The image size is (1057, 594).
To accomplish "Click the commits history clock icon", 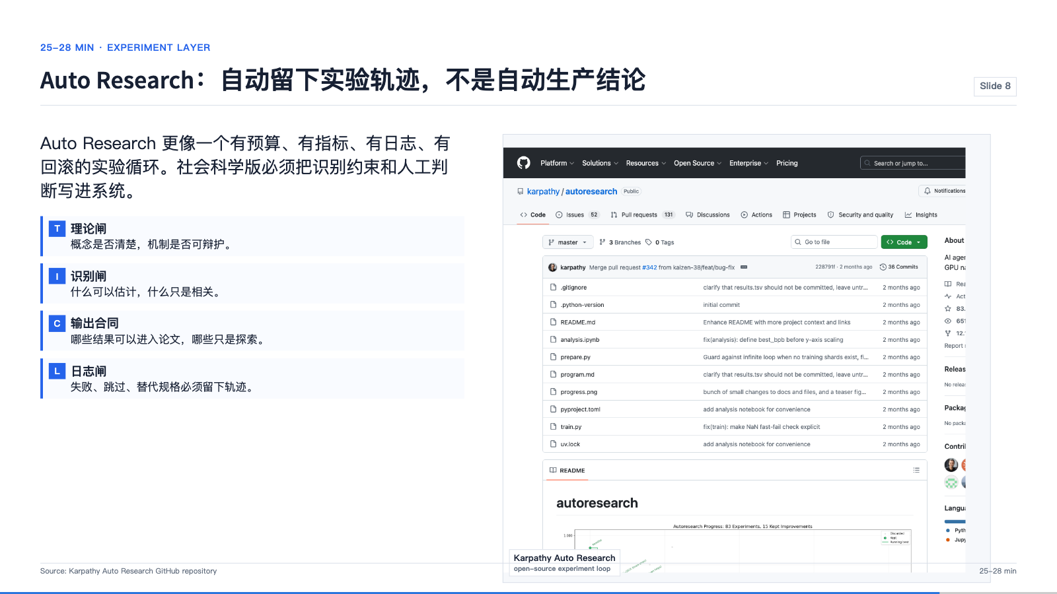I will coord(883,267).
